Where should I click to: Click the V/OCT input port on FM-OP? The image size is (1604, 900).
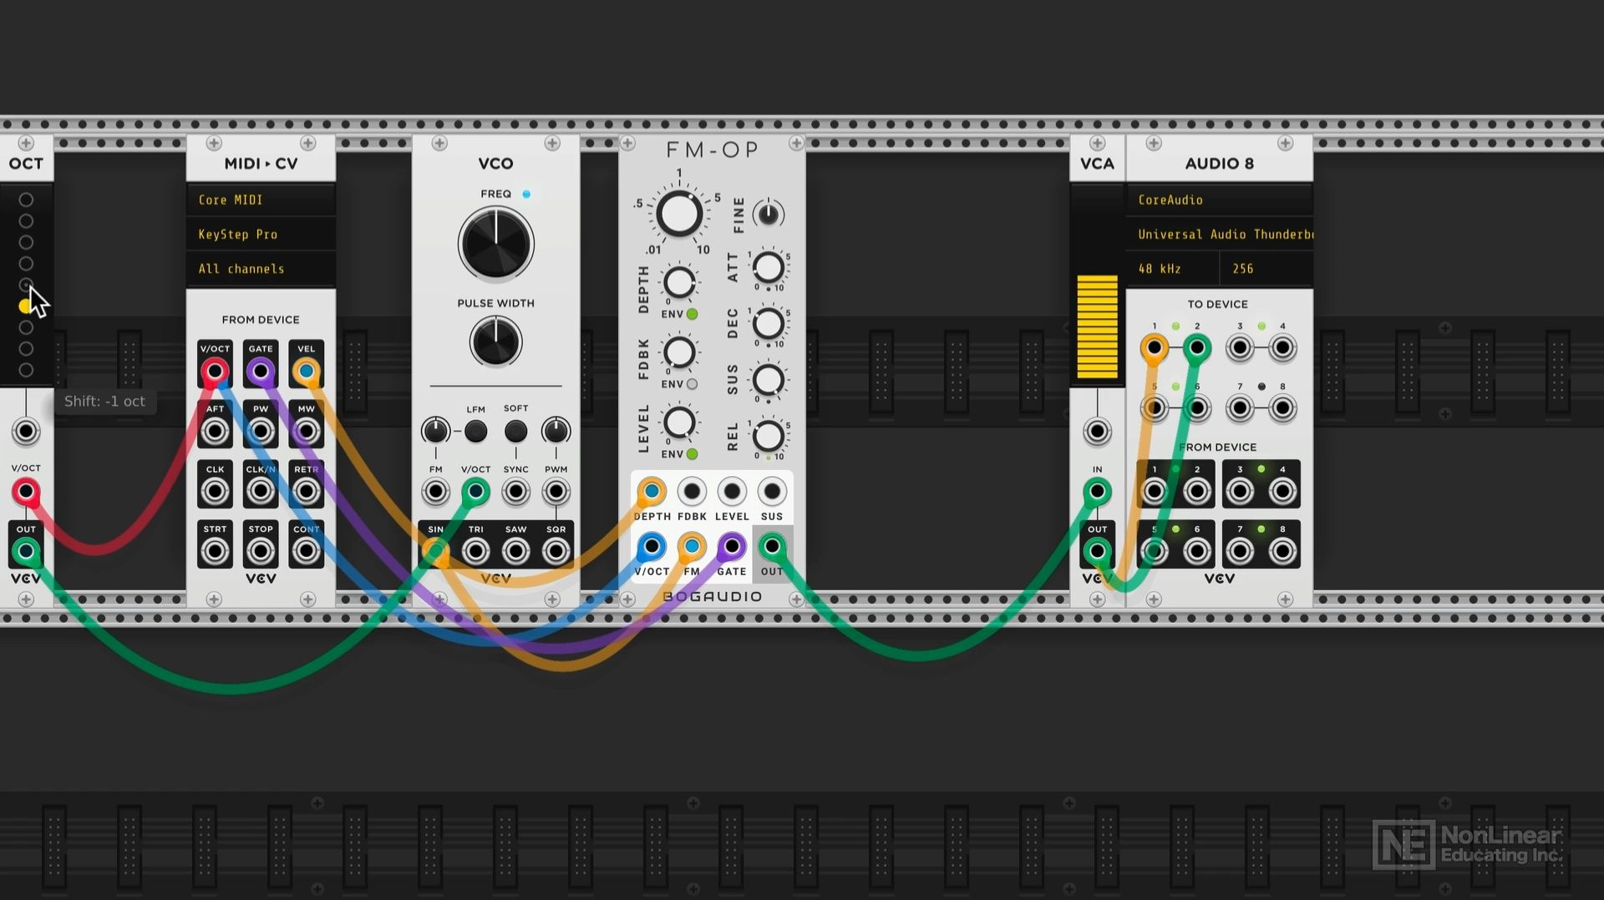click(652, 547)
